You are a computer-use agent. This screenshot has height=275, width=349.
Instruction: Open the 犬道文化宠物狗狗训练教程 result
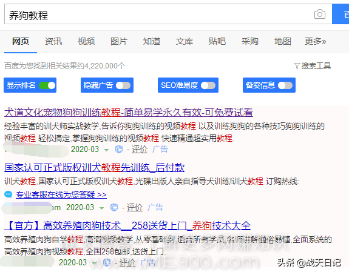click(129, 112)
